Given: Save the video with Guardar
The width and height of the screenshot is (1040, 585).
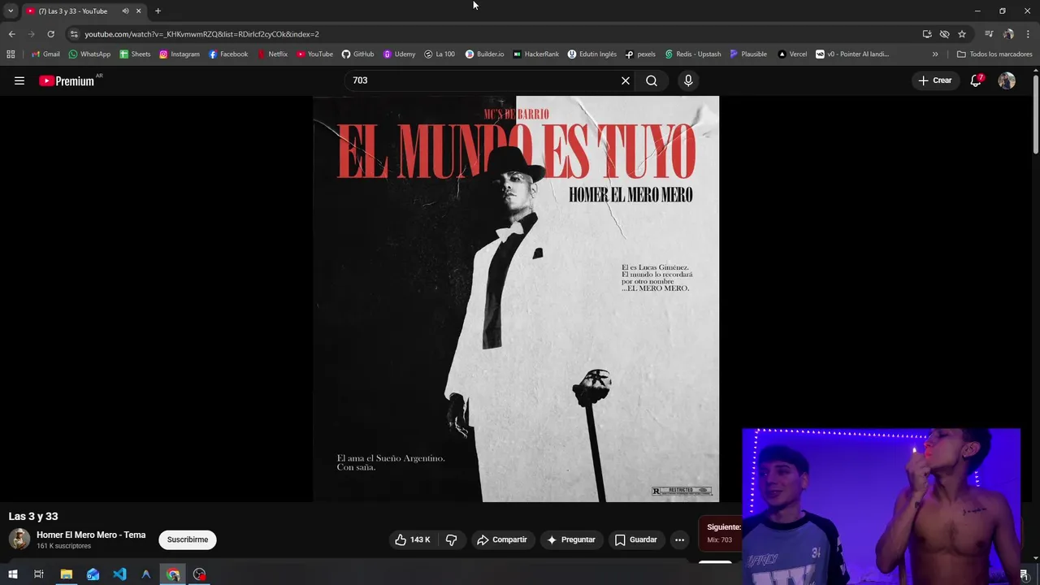Looking at the screenshot, I should [635, 539].
